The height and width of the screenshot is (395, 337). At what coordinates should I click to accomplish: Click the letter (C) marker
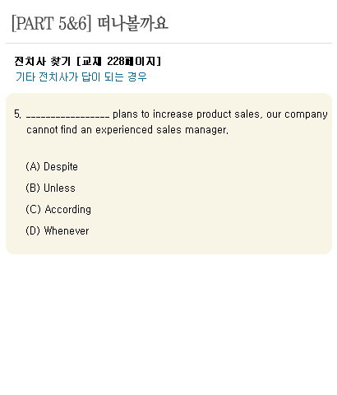pyautogui.click(x=33, y=210)
